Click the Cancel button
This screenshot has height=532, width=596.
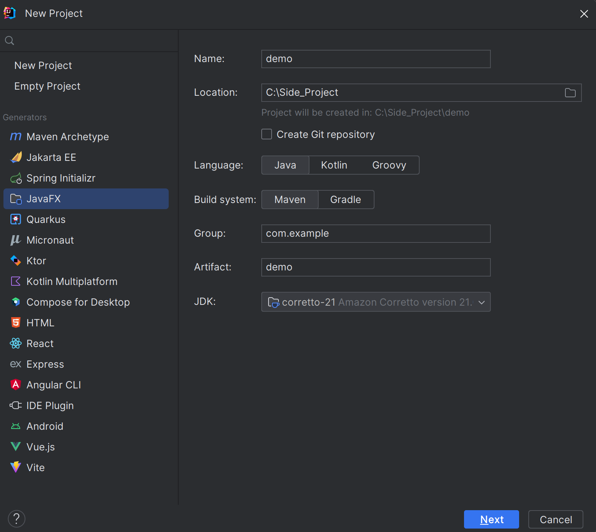coord(556,519)
